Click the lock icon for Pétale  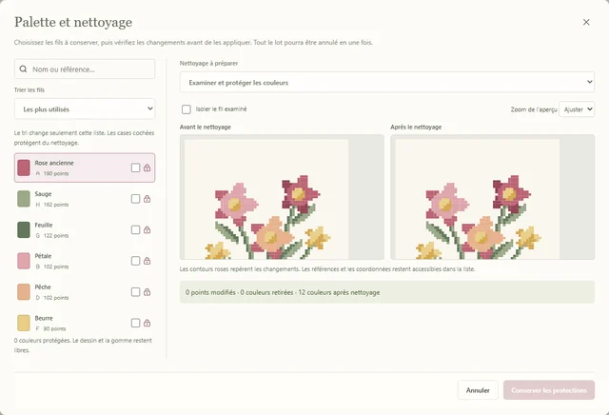[147, 261]
